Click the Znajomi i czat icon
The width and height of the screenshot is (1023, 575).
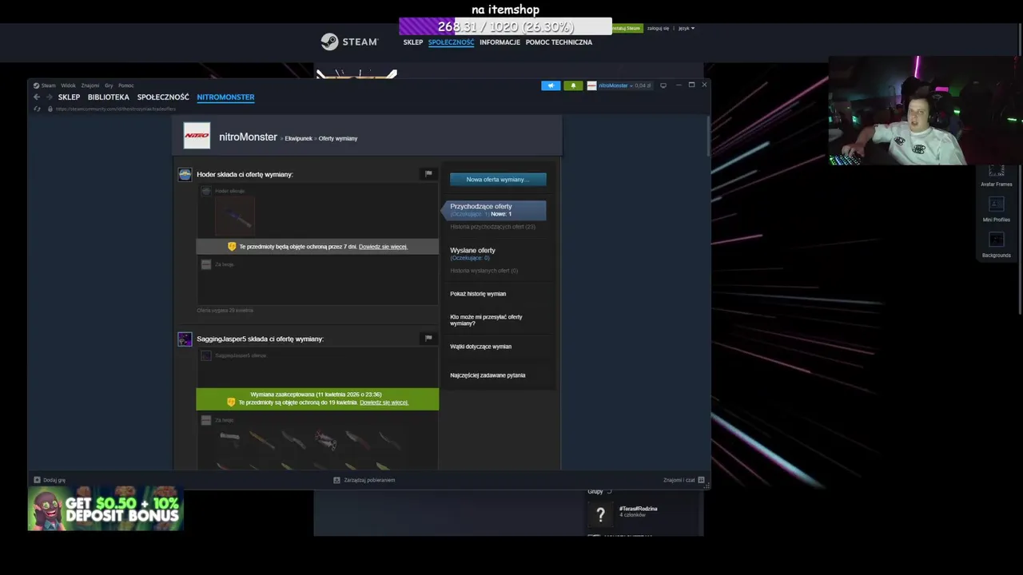(x=701, y=480)
